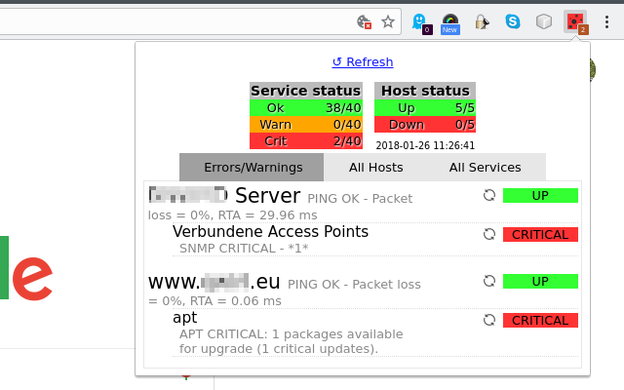Select Verbundene Access Points service name
624x390 pixels.
[x=271, y=232]
